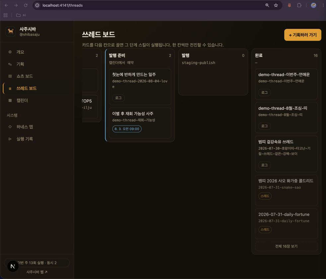Click the 캘린더에서 예약 subtitle
Screen dimensions: 326x279
pyautogui.click(x=121, y=63)
